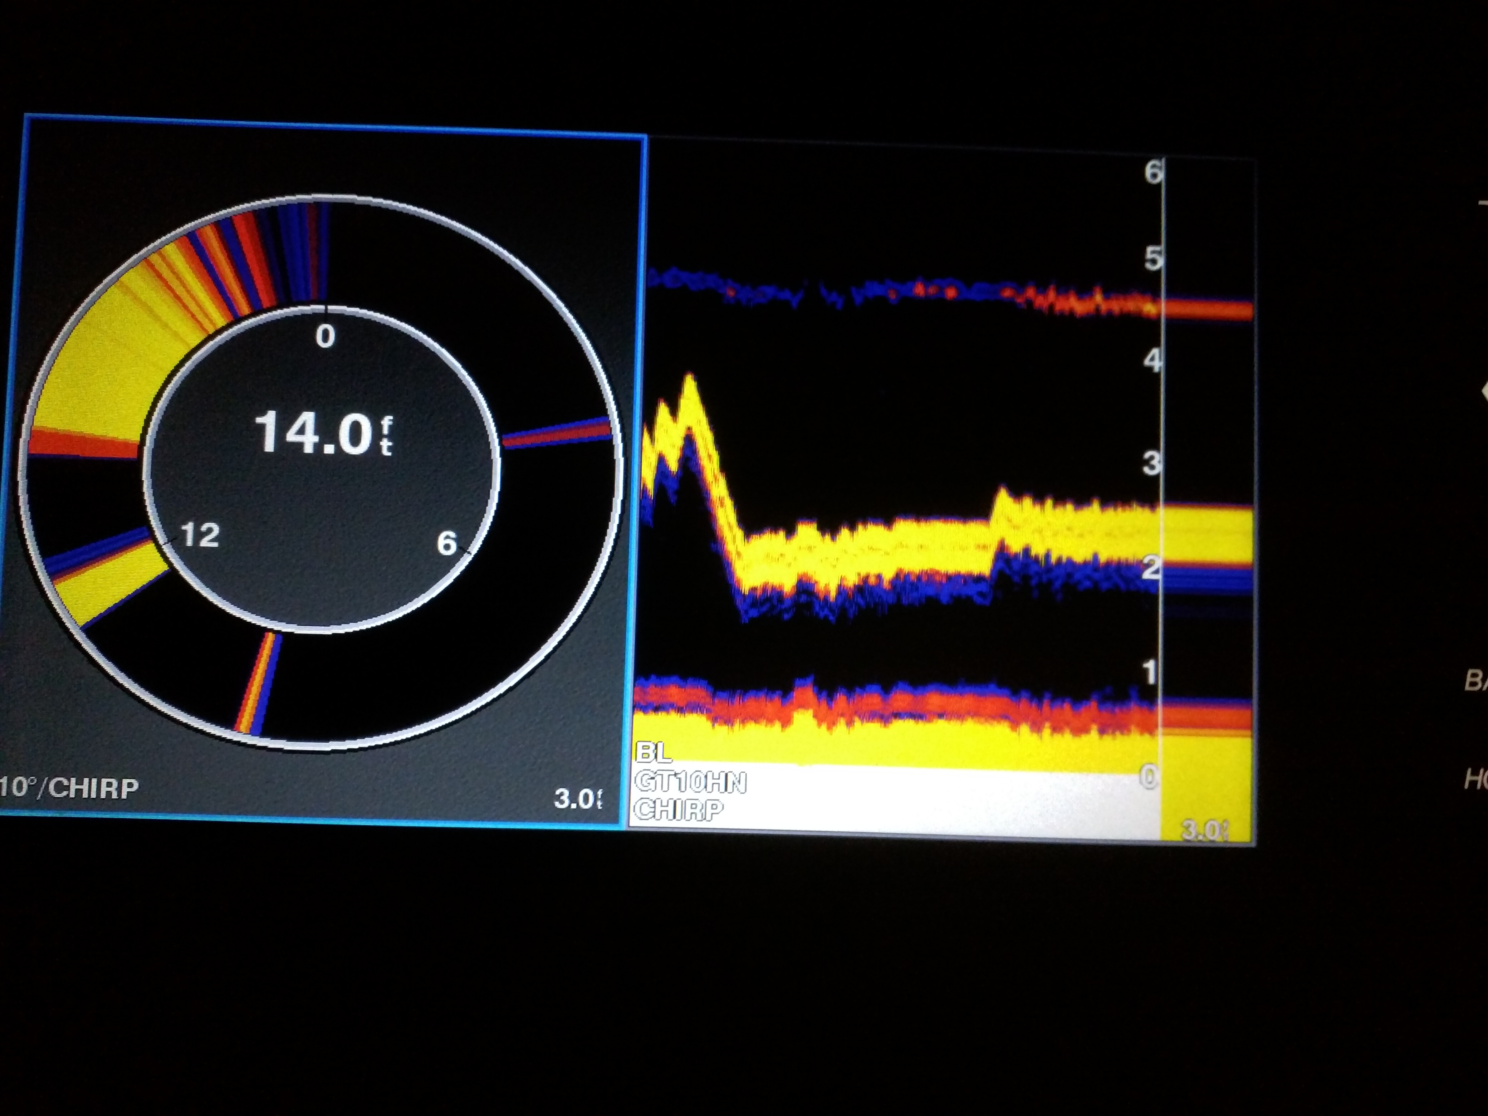Tap depth scale number 3
1488x1116 pixels.
coord(1151,464)
